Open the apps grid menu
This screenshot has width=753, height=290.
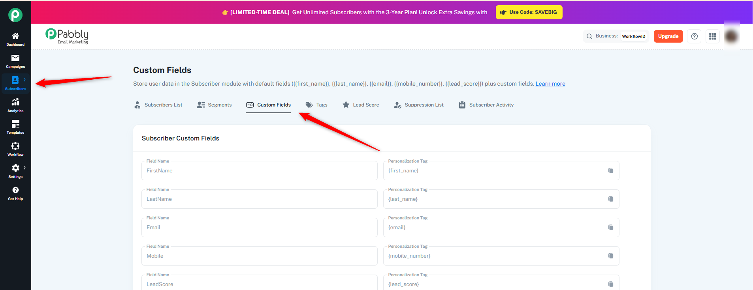(x=713, y=36)
